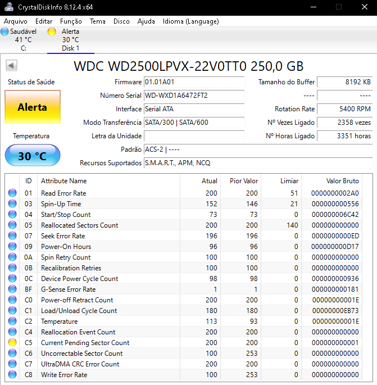Screen dimensions: 377x385
Task: Click the CrystalDiskInfo app icon in title bar
Action: point(9,7)
